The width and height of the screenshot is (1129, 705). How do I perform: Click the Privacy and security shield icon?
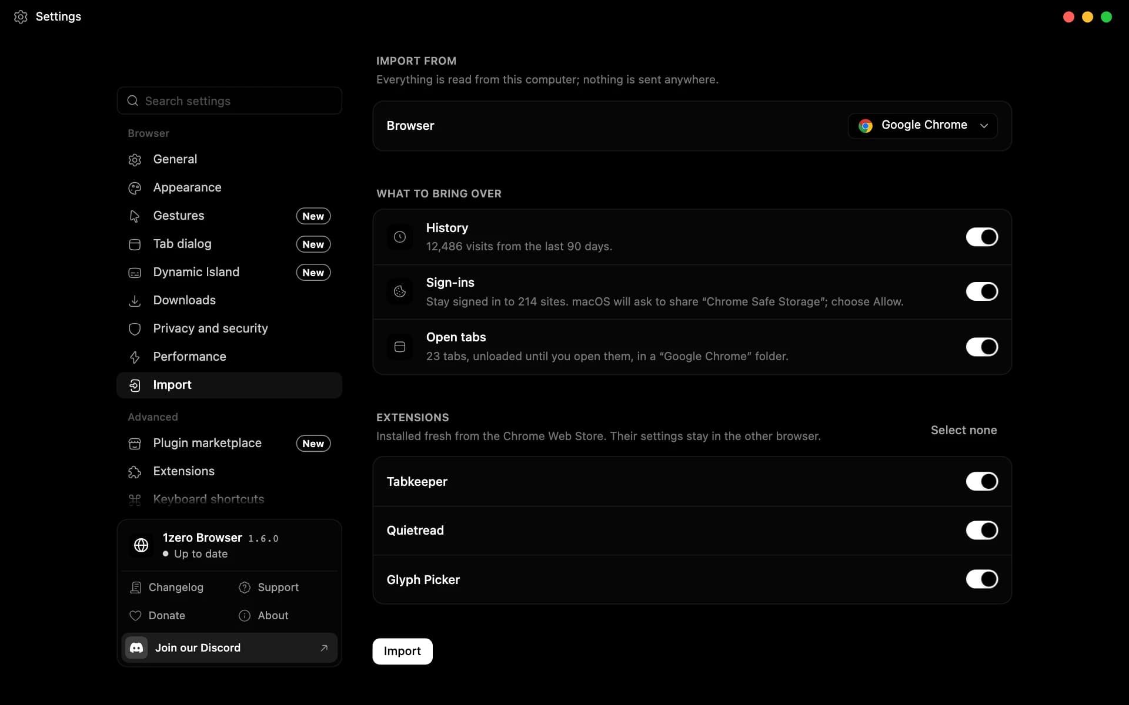point(135,329)
